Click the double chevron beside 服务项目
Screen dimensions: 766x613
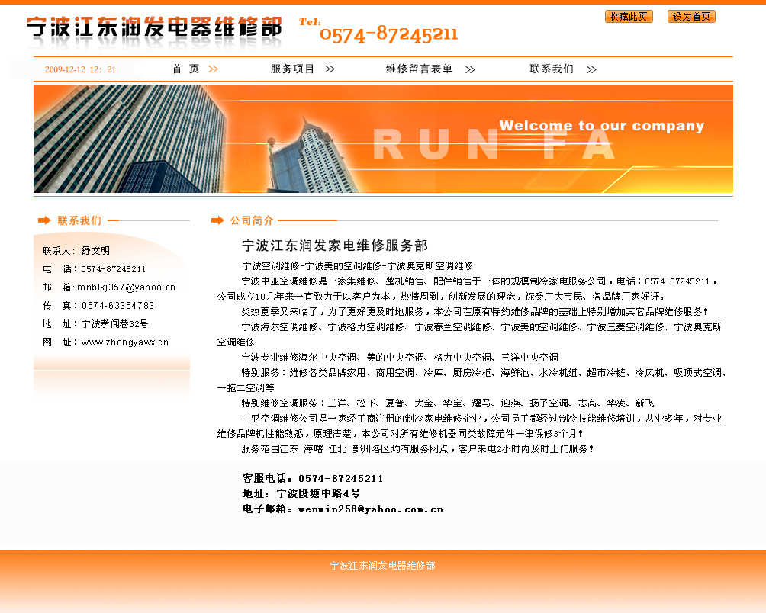tap(330, 69)
